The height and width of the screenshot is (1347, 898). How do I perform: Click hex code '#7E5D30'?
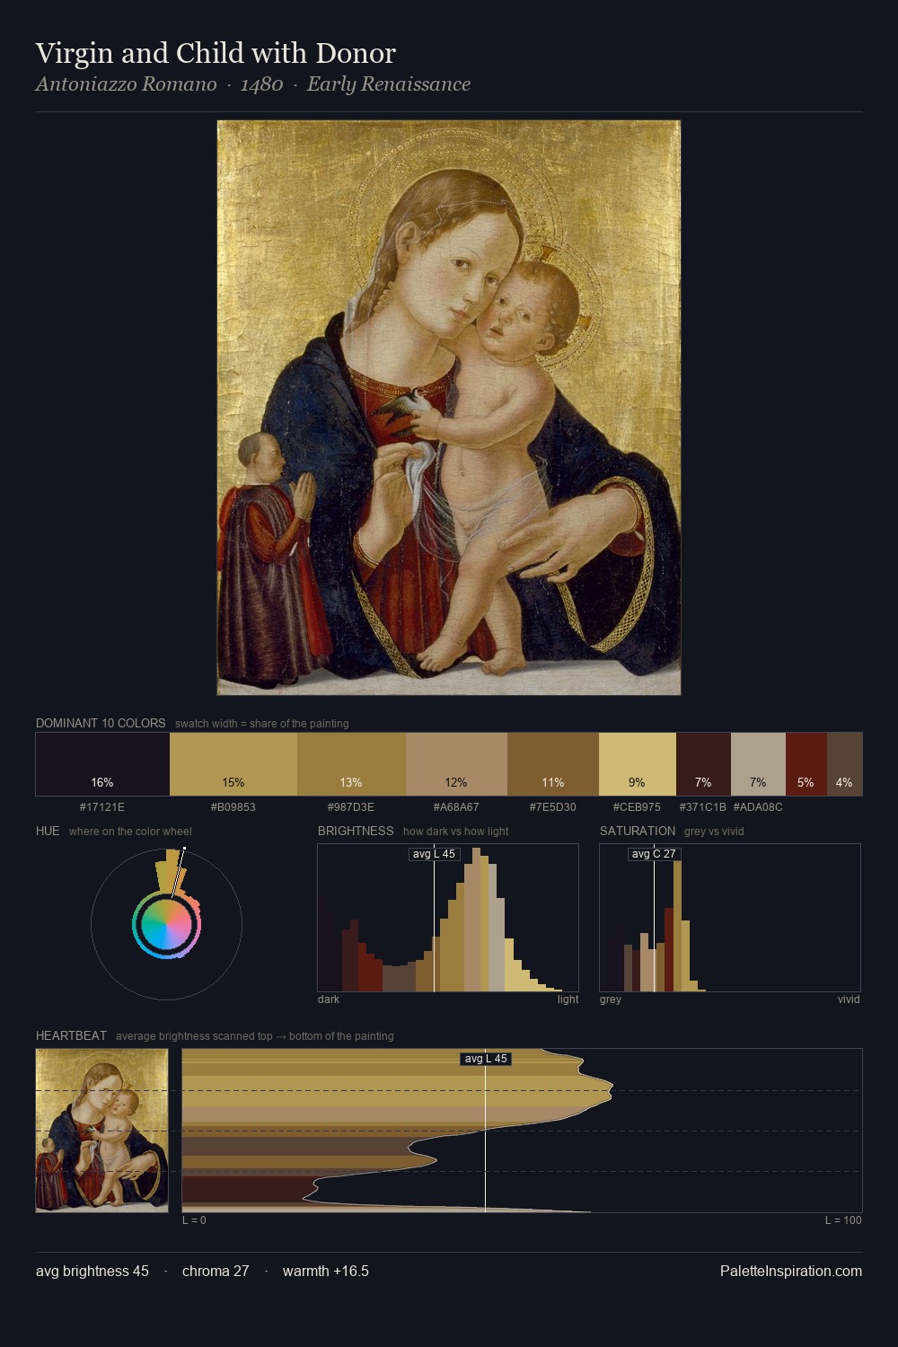point(553,807)
